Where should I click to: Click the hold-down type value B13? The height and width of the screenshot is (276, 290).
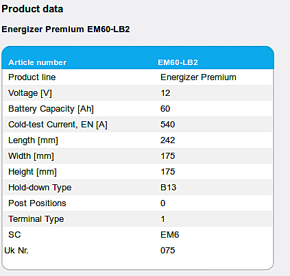[169, 188]
